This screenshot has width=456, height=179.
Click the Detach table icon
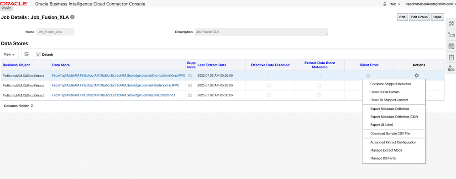click(38, 54)
